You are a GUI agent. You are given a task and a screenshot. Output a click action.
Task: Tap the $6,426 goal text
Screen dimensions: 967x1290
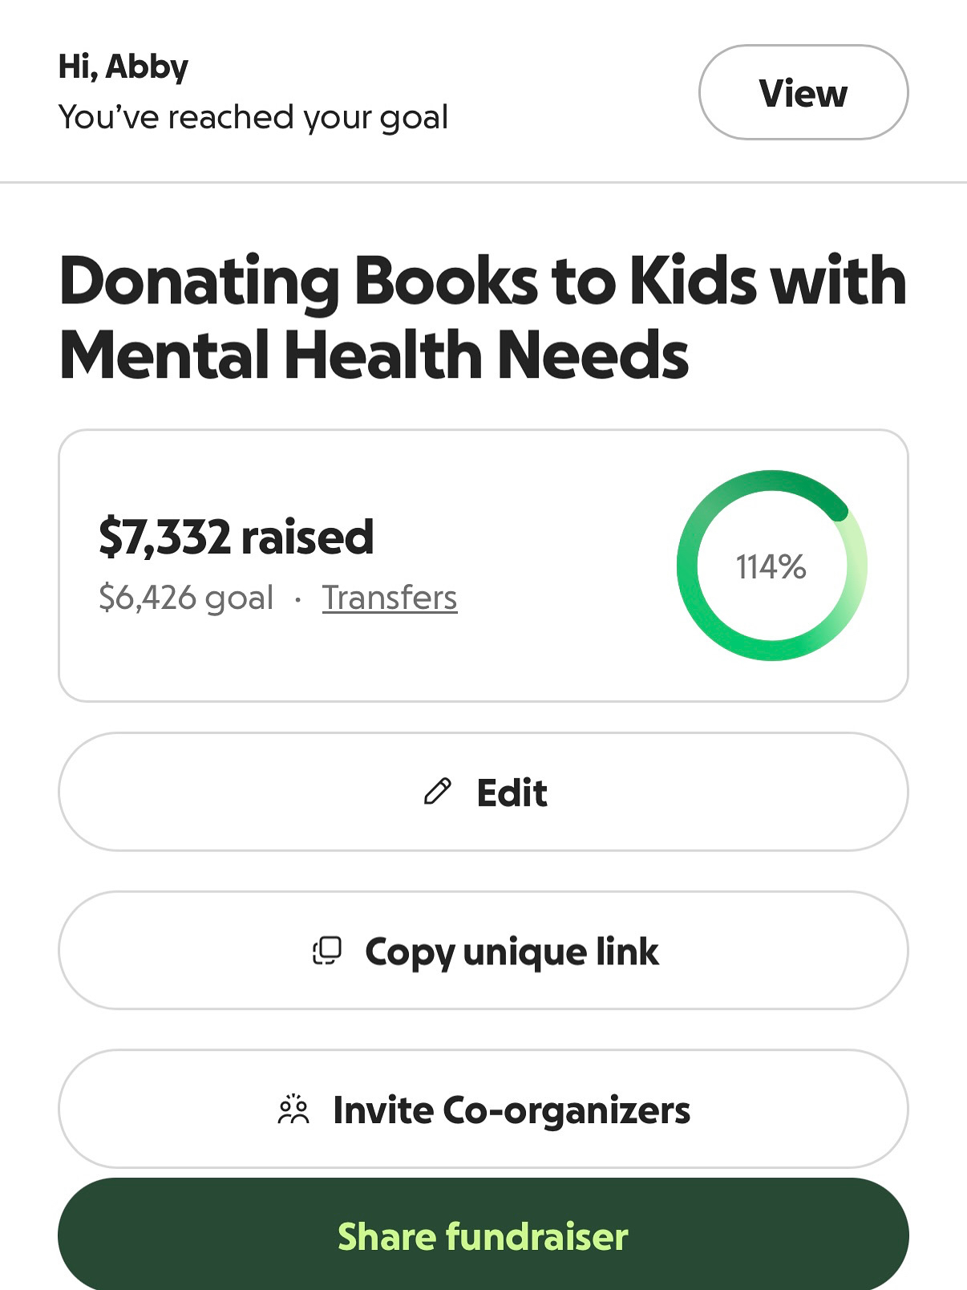point(186,598)
